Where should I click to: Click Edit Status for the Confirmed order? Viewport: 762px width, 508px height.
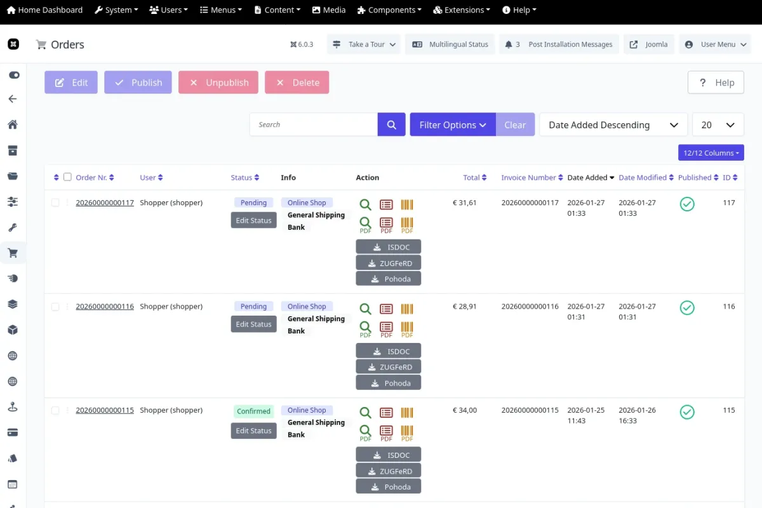(x=253, y=431)
